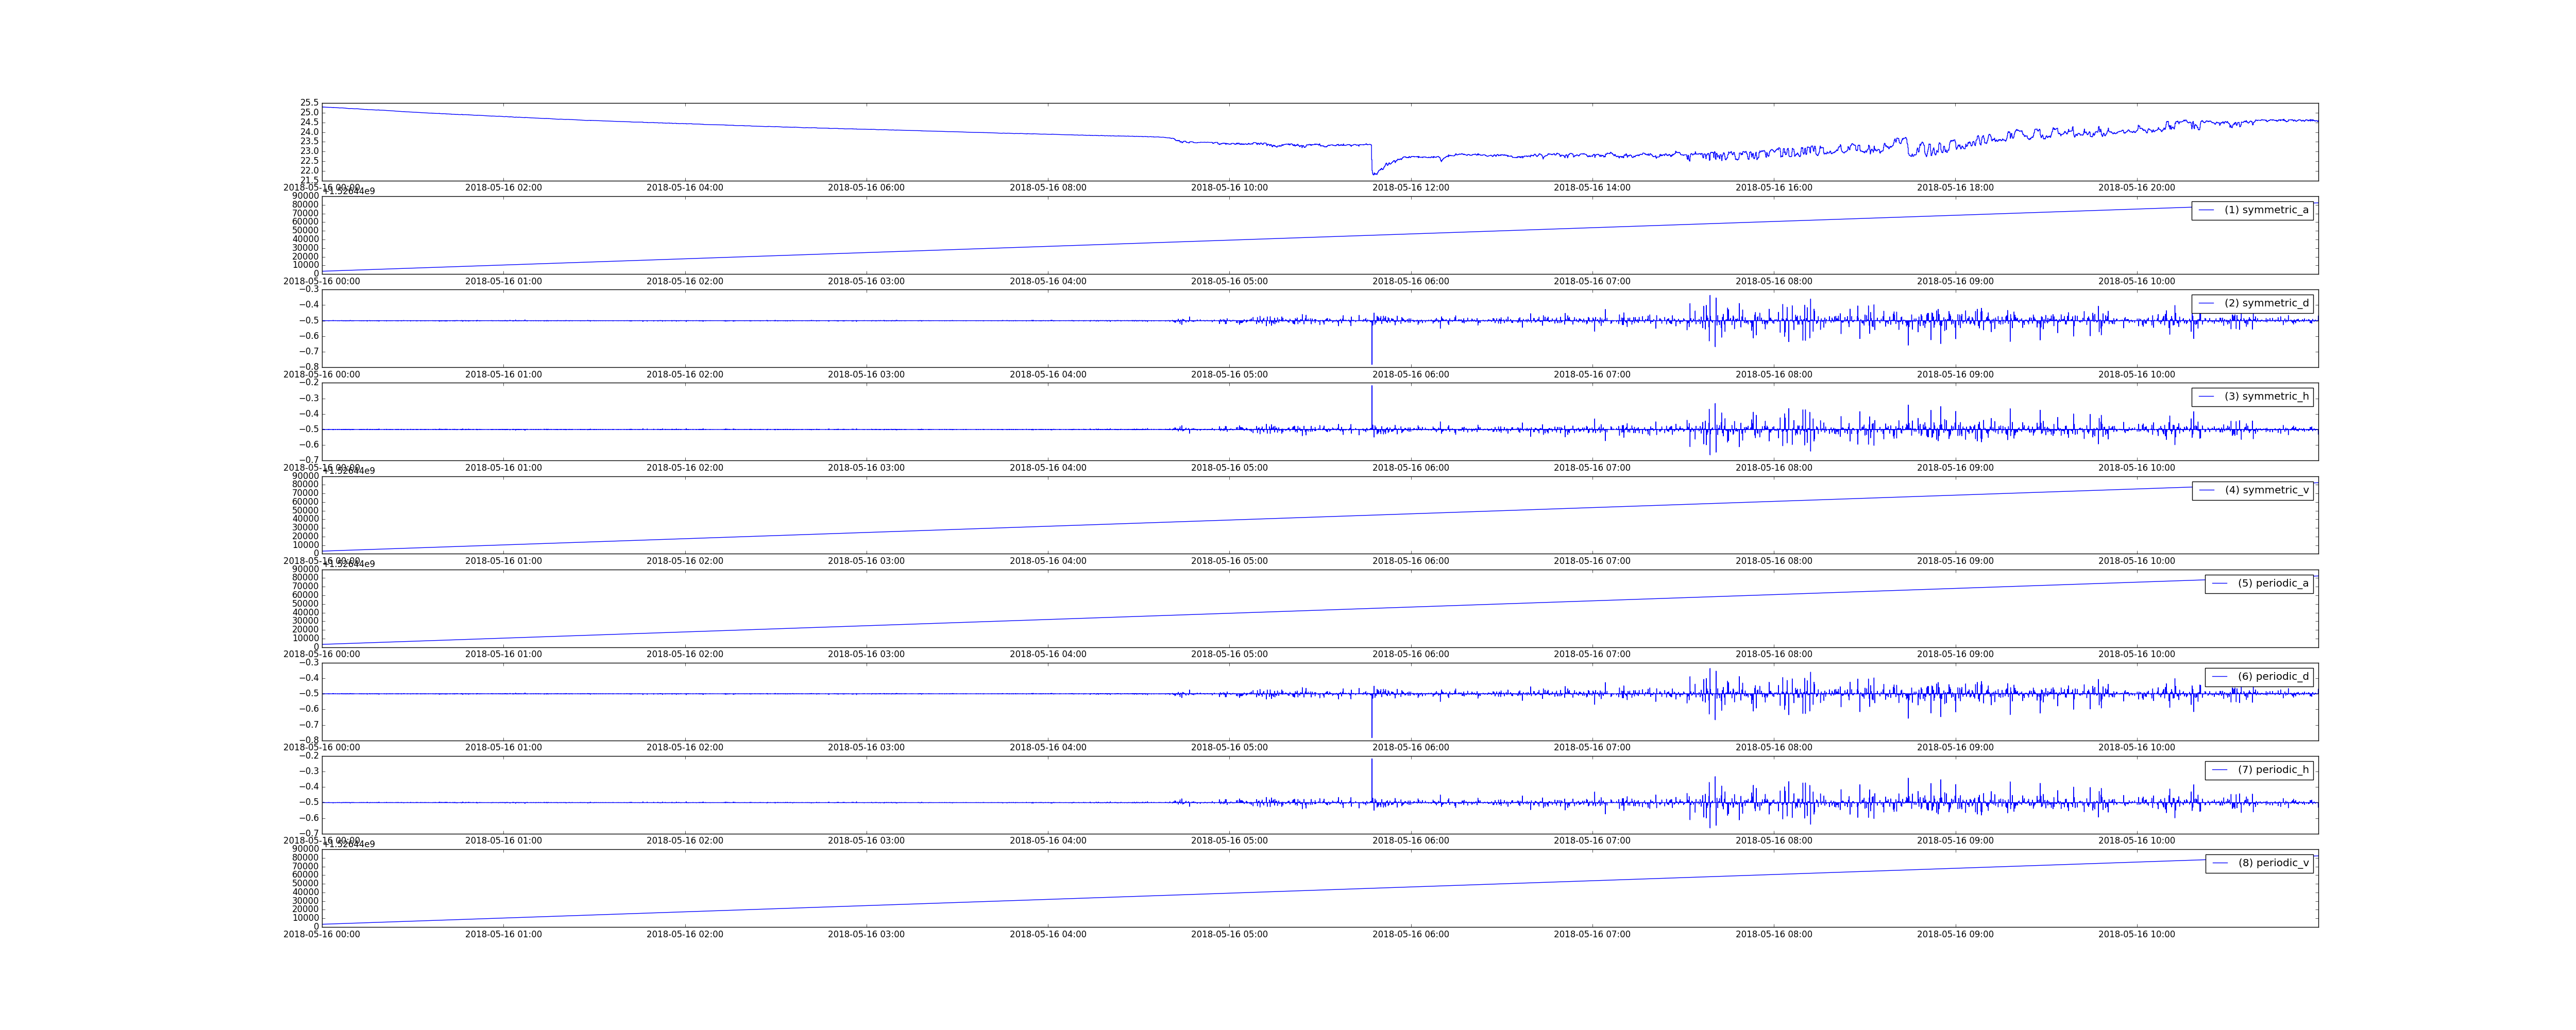Select the (2) symmetric_d legend entry
Image resolution: width=2576 pixels, height=1030 pixels.
[2252, 303]
